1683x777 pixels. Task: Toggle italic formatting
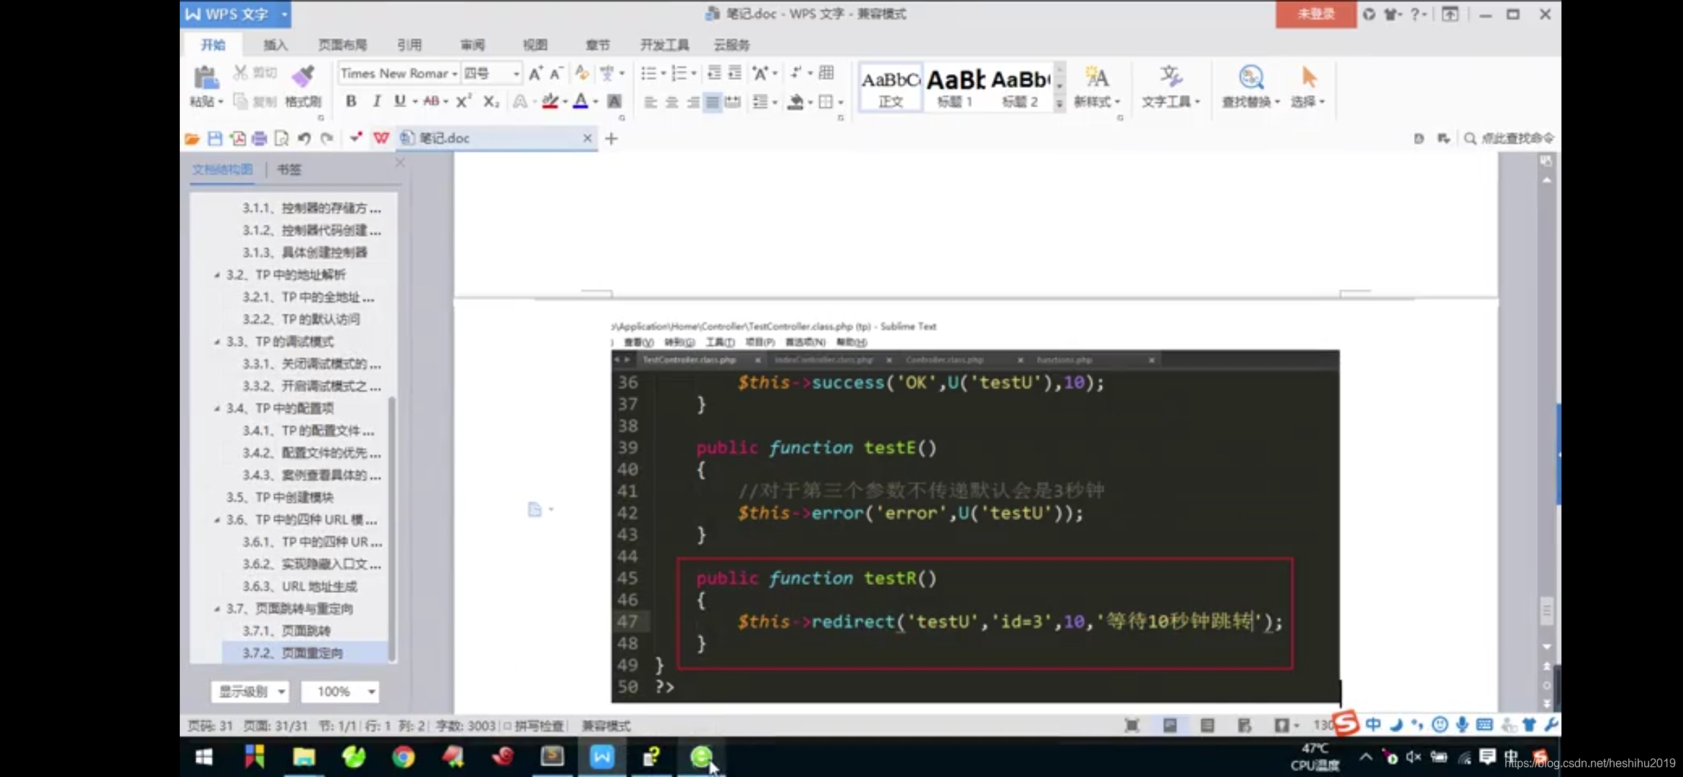point(376,101)
